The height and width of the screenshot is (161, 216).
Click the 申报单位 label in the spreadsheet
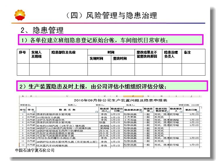26,105
